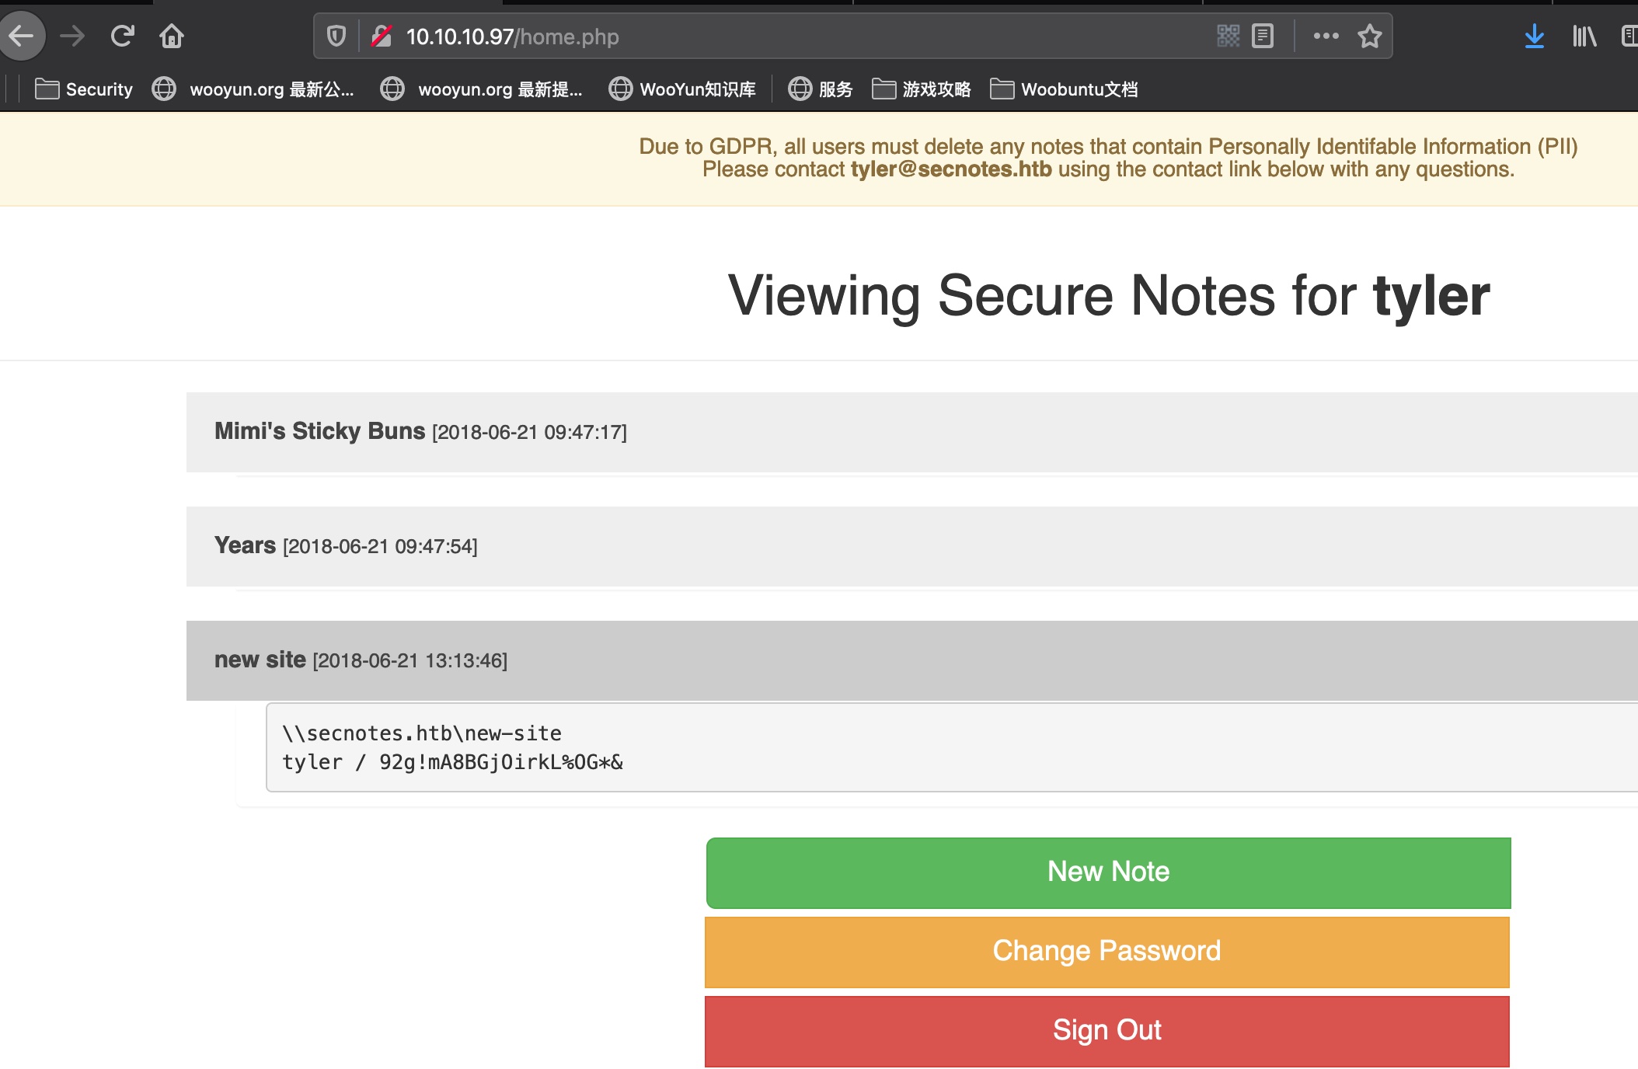Click the Change Password button
Image resolution: width=1638 pixels, height=1069 pixels.
tap(1107, 951)
